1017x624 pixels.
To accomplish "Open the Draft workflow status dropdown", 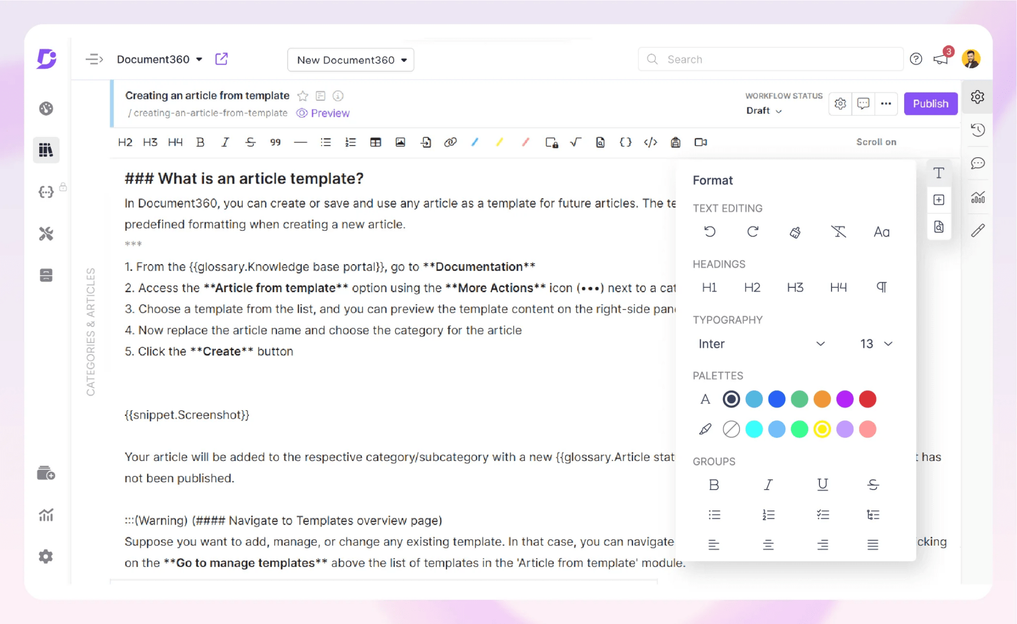I will tap(764, 111).
